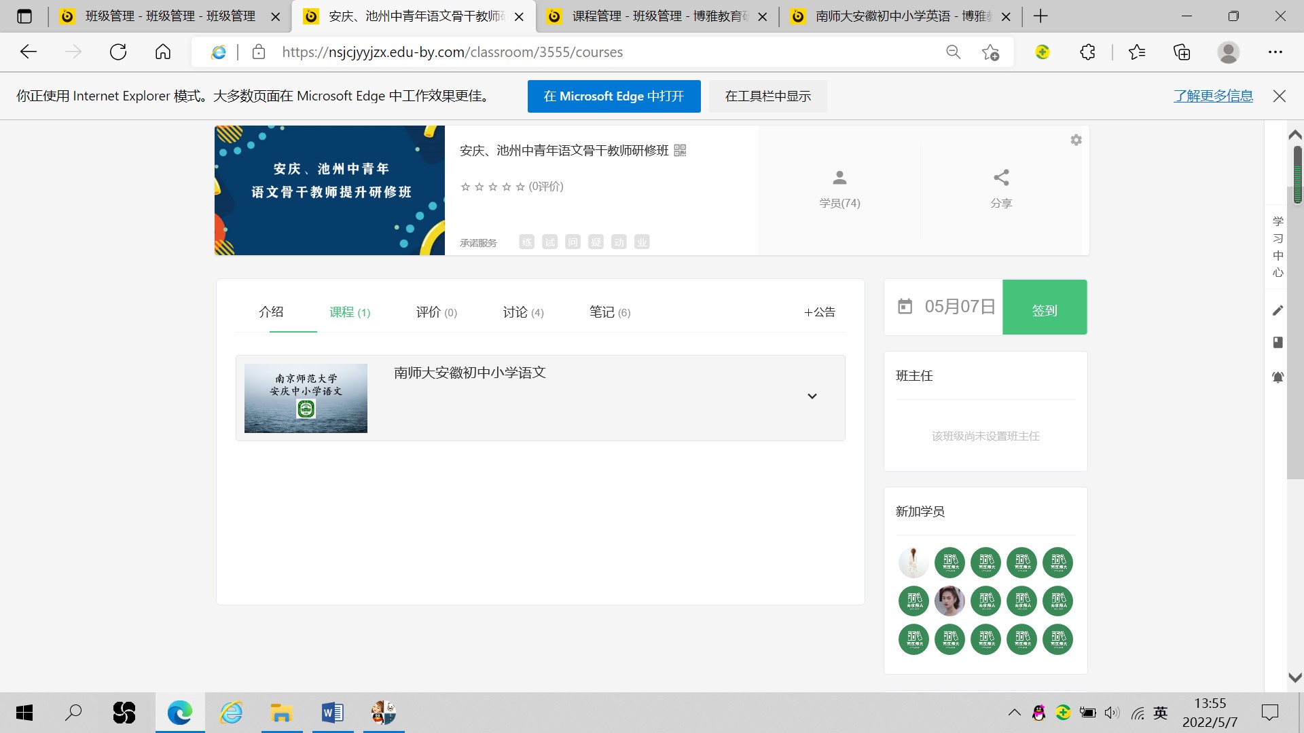
Task: Open browser extensions puzzle icon
Action: point(1087,52)
